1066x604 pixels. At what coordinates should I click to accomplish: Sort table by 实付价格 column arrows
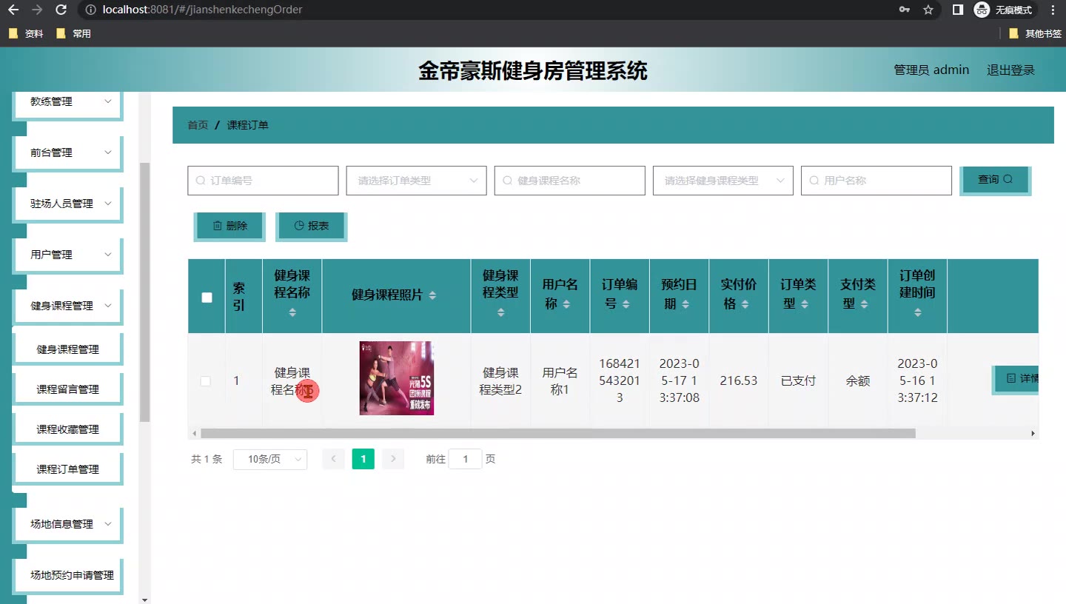pyautogui.click(x=745, y=304)
